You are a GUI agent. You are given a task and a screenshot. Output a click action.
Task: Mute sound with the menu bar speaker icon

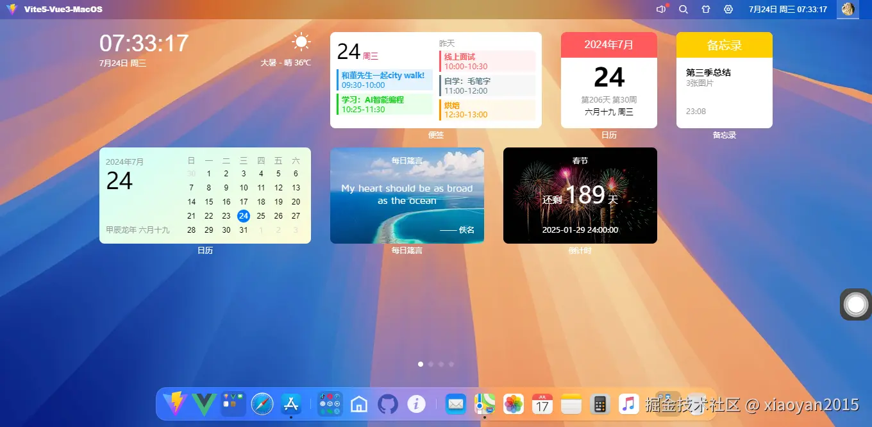(662, 9)
